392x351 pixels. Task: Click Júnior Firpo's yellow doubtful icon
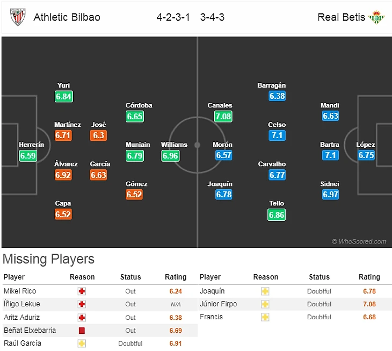pos(265,304)
